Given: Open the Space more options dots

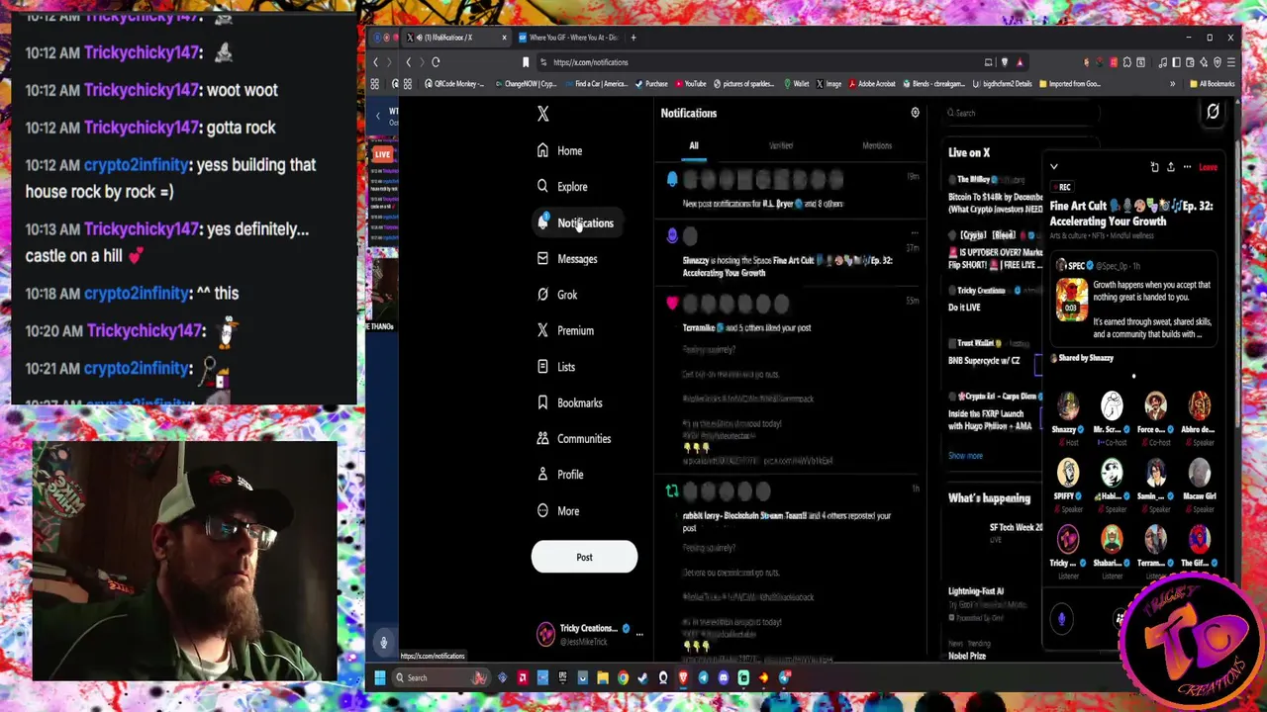Looking at the screenshot, I should pos(1187,167).
